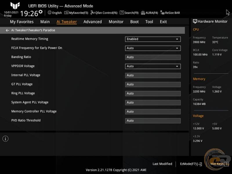Click the Banding Ratio label
232x174 pixels.
tap(21, 57)
